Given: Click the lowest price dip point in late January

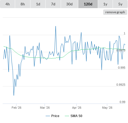Looking at the screenshot, I should (14, 95).
